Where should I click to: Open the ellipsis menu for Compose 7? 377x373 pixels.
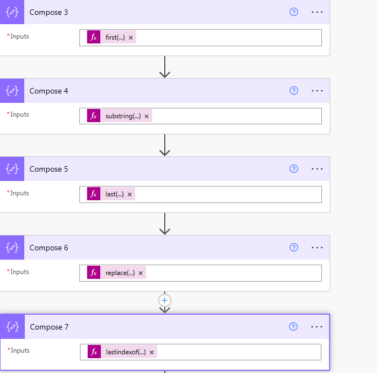[x=316, y=327]
